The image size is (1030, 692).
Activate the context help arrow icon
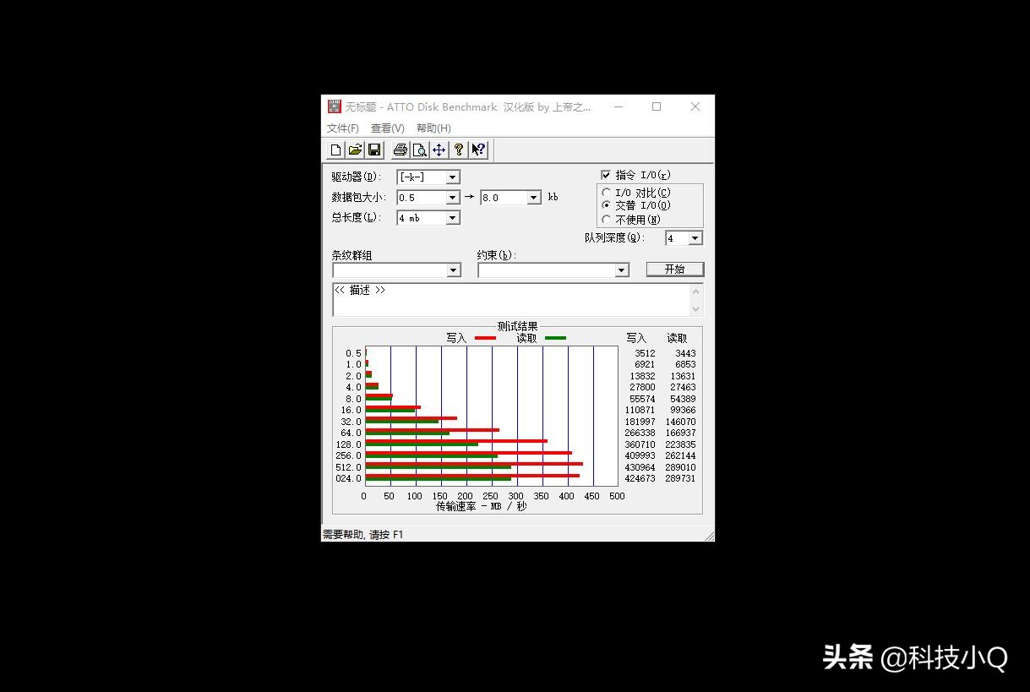point(478,150)
